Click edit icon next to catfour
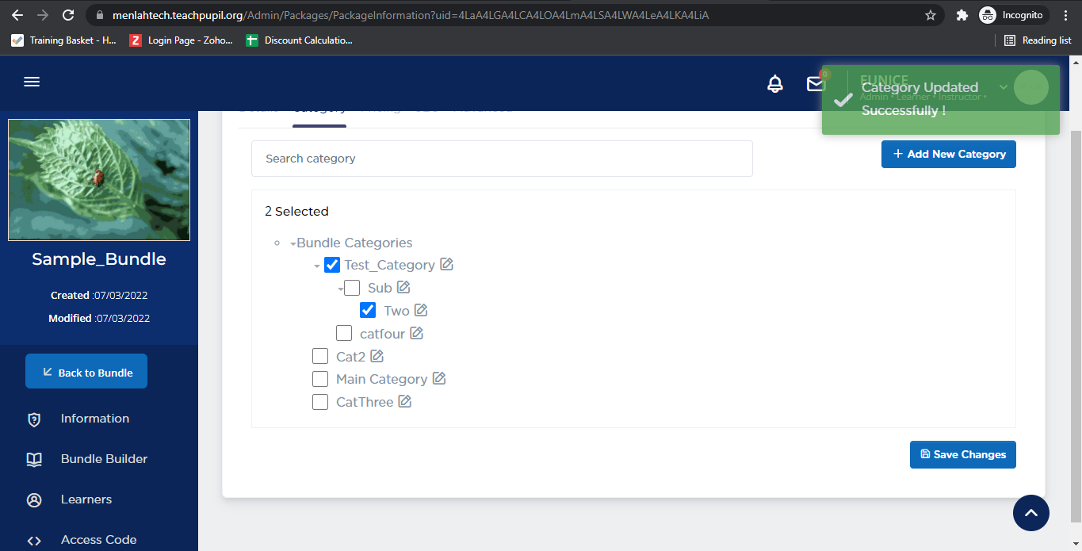Image resolution: width=1082 pixels, height=551 pixels. pyautogui.click(x=416, y=334)
